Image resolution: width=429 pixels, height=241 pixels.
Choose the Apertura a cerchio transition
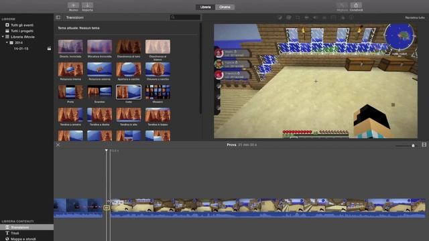(129, 70)
